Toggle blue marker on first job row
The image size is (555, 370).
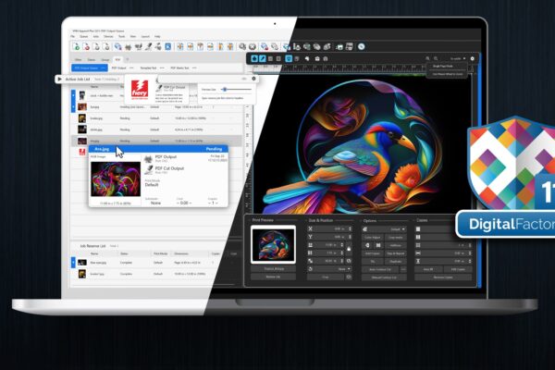(72, 95)
